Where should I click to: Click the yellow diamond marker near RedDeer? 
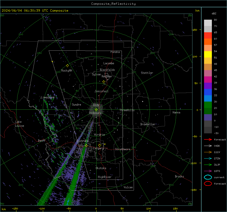(104, 82)
